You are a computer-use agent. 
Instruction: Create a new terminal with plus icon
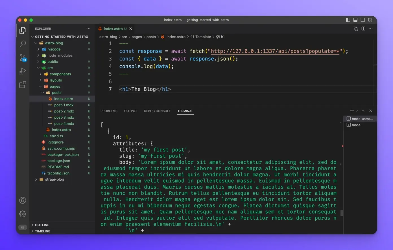[352, 111]
